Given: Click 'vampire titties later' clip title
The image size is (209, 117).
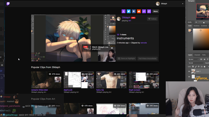Looking at the screenshot, I should 40,90.
